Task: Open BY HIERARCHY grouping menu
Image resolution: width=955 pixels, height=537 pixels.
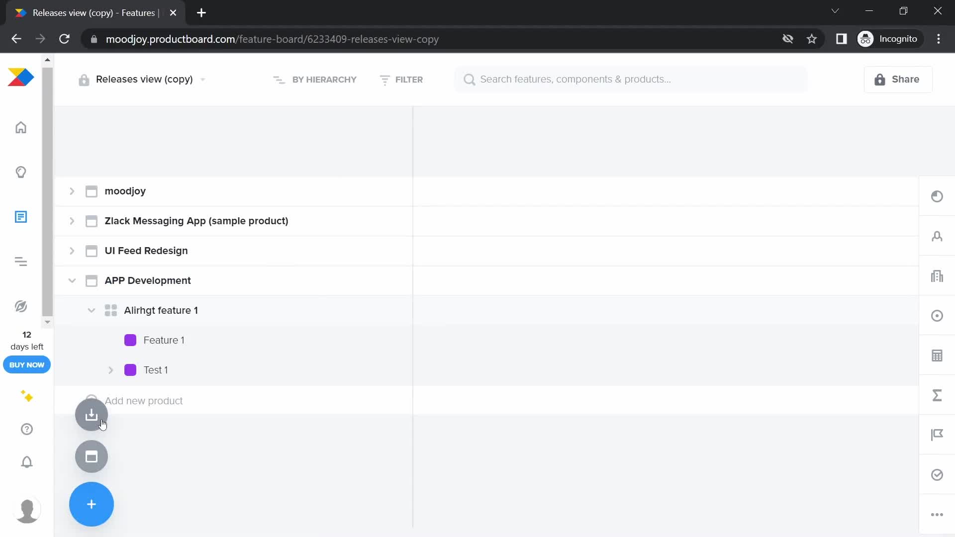Action: pos(315,80)
